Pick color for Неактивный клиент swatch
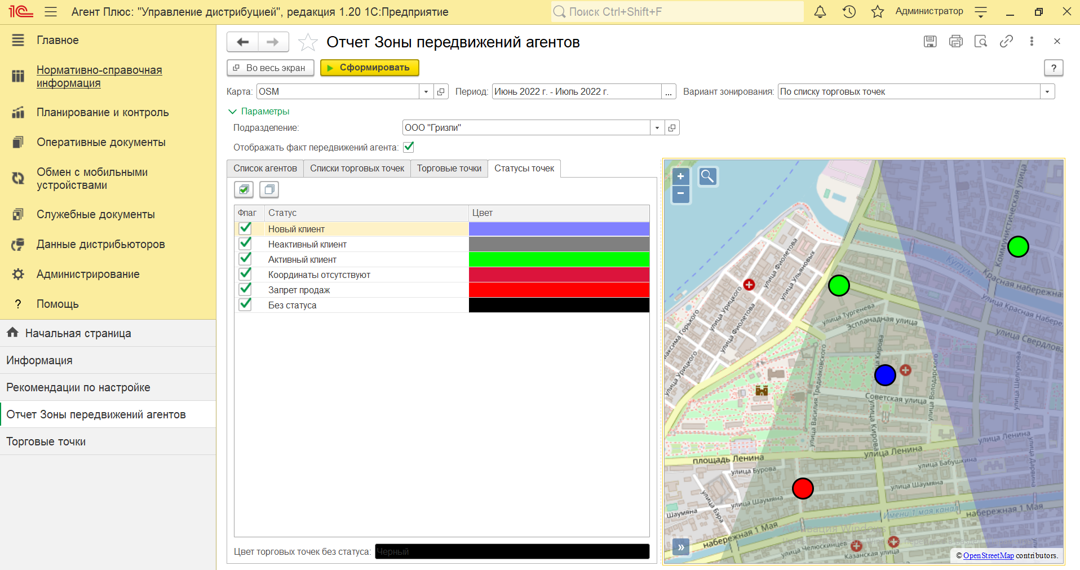The height and width of the screenshot is (570, 1080). (x=559, y=244)
